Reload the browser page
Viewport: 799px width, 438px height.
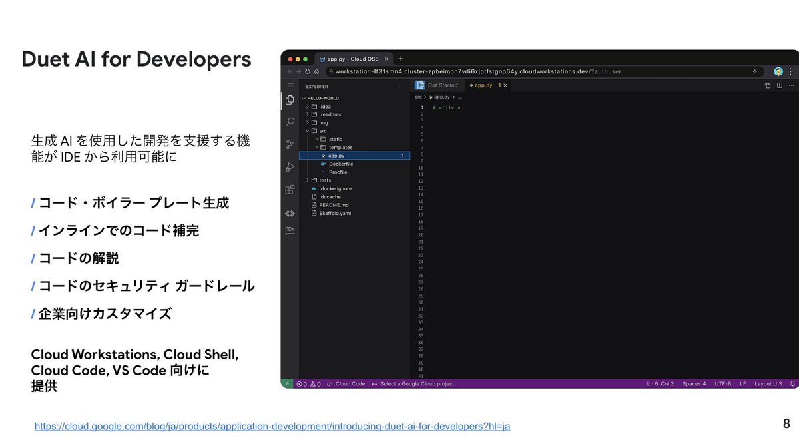(307, 71)
